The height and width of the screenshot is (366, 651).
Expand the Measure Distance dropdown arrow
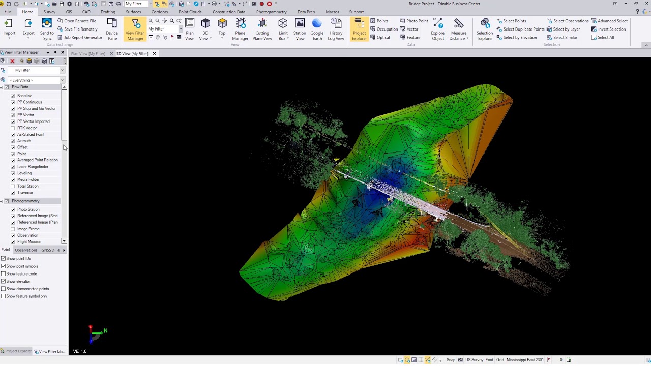tap(467, 38)
